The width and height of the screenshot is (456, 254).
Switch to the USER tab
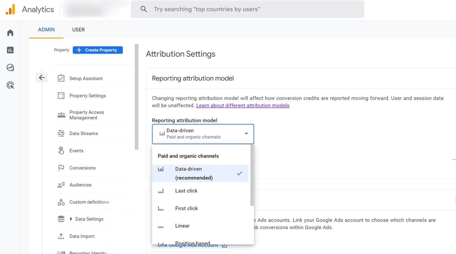pos(78,30)
